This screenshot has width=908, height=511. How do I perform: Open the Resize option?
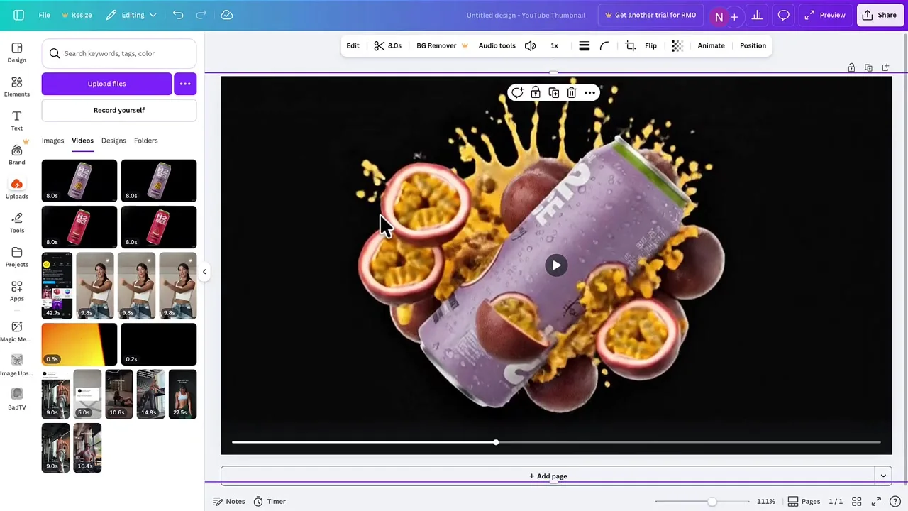click(x=77, y=15)
